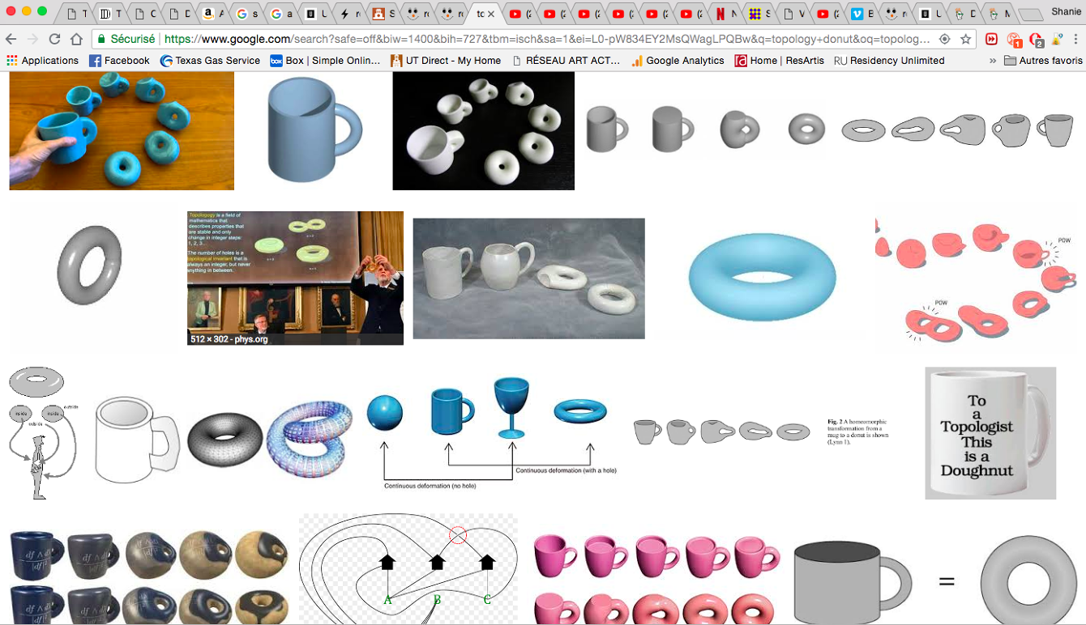This screenshot has height=625, width=1086.
Task: Click the Adblock extension icon with badge 1
Action: click(1014, 38)
